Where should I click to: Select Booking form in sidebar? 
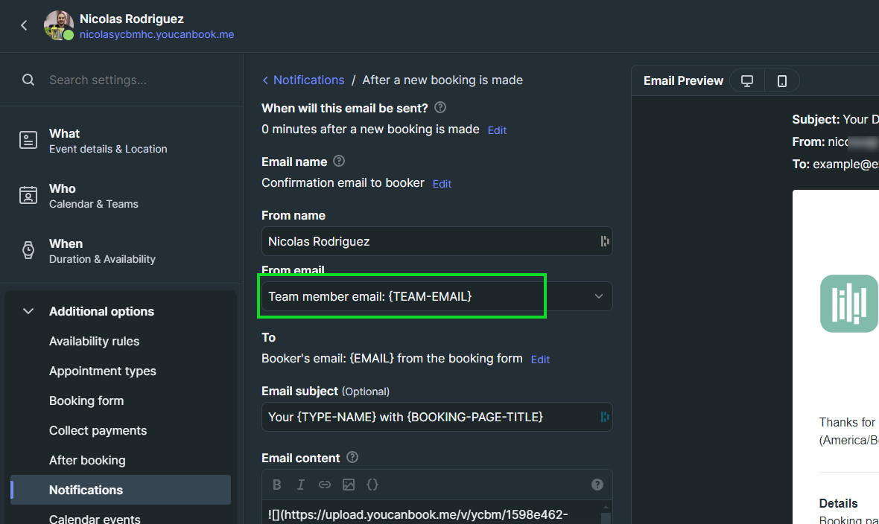point(86,400)
